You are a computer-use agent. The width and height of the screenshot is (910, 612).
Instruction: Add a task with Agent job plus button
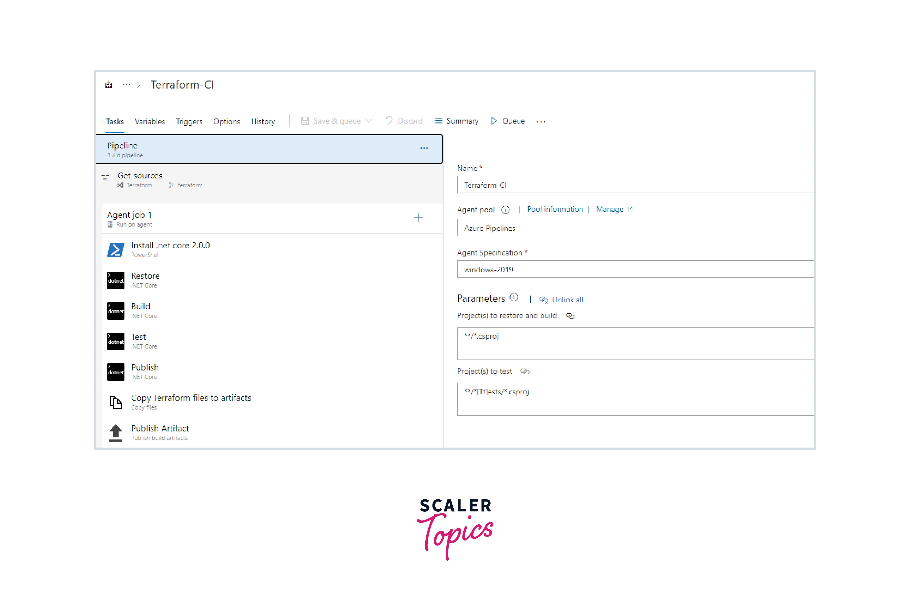point(418,218)
